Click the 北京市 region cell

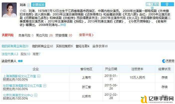[x=86, y=97]
